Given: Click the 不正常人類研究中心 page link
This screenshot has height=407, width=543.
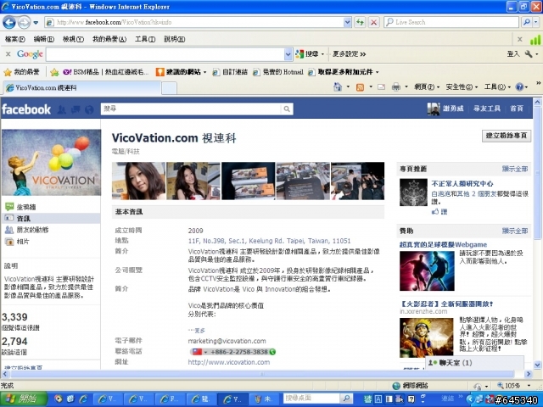Looking at the screenshot, I should click(462, 183).
